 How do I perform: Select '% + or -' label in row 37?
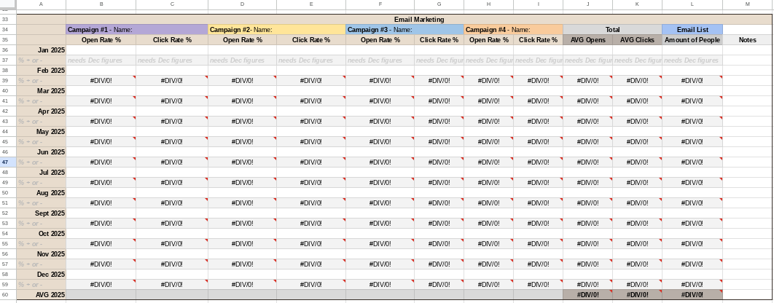pos(42,60)
